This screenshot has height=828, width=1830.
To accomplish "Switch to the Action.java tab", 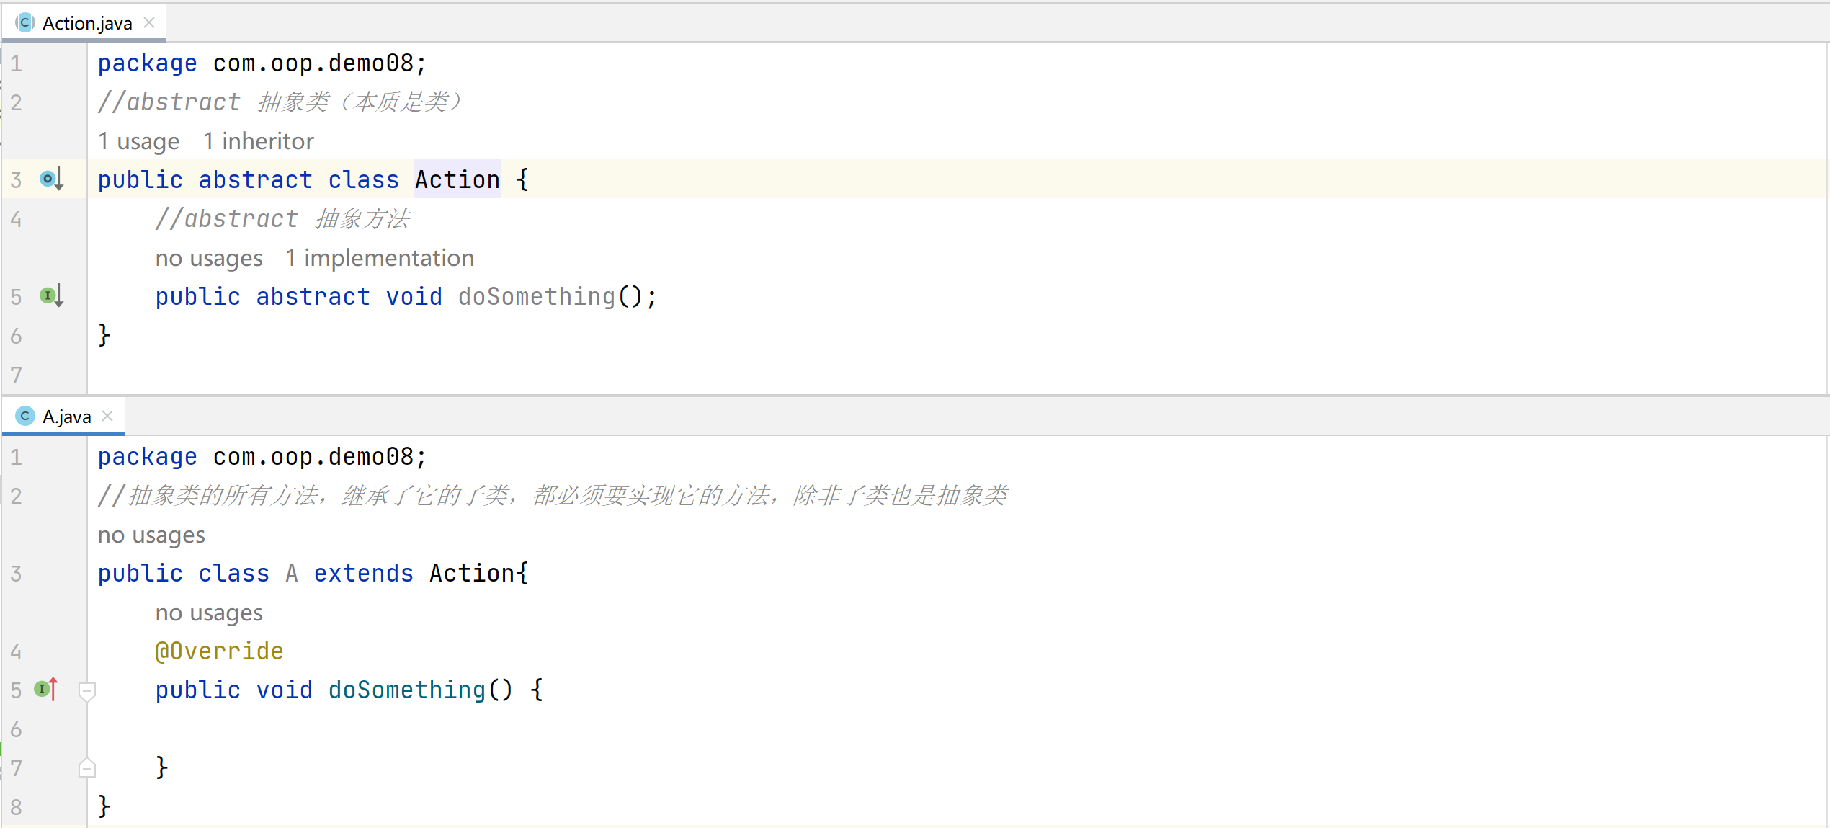I will (87, 23).
